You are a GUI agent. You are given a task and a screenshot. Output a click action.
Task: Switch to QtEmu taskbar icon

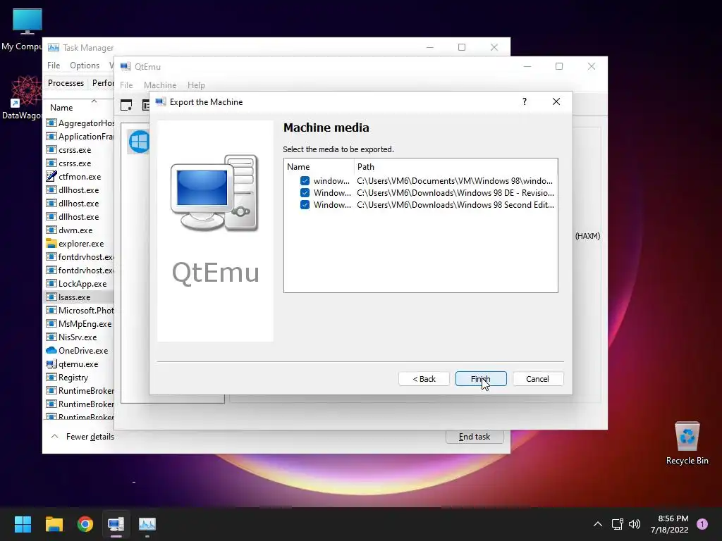click(116, 524)
